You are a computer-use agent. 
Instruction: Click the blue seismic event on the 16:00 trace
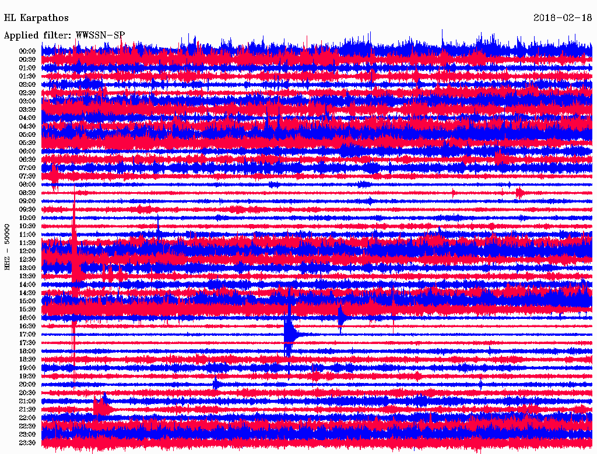point(342,317)
